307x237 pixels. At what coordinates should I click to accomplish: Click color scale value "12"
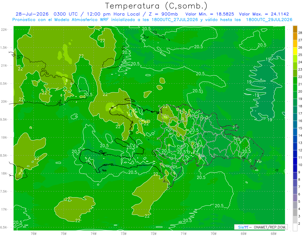(300, 150)
